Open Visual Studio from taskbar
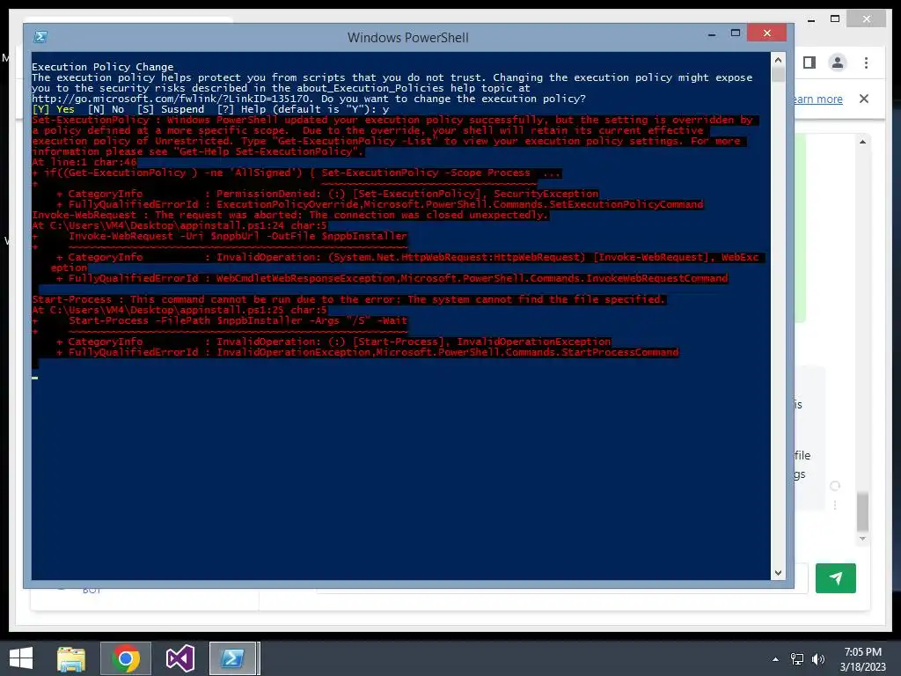Image resolution: width=901 pixels, height=676 pixels. coord(179,658)
